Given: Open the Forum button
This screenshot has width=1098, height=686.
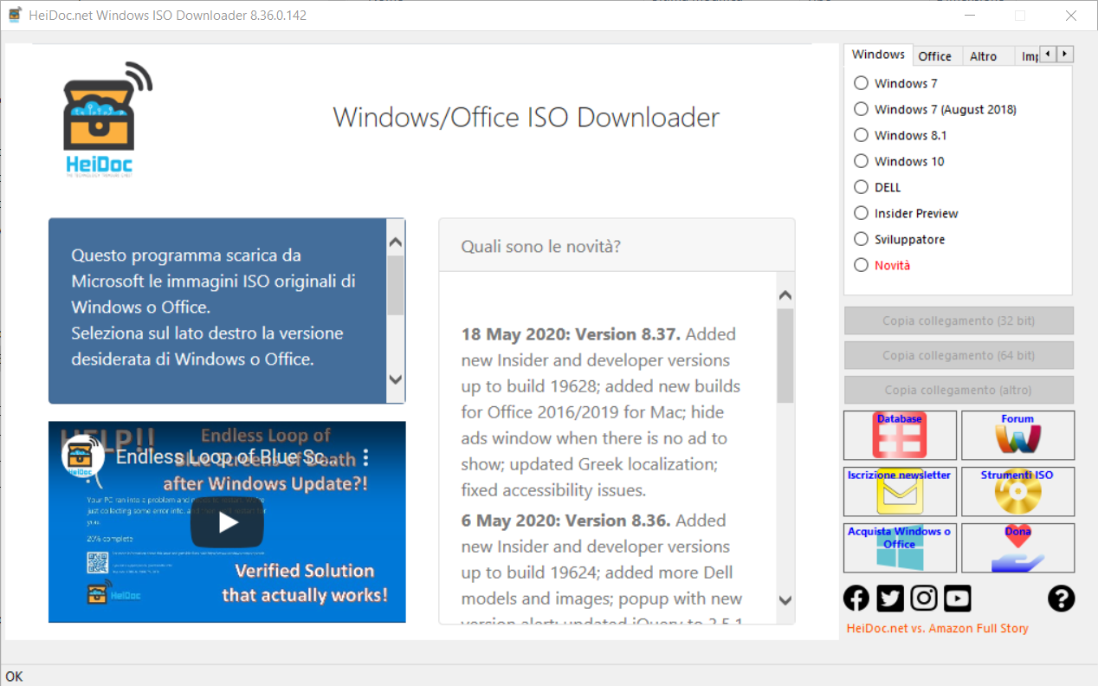Looking at the screenshot, I should 1017,435.
